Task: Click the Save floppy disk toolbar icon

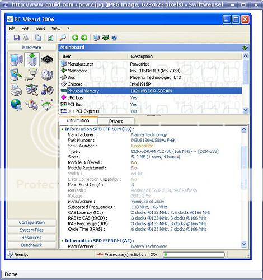Action: point(17,38)
